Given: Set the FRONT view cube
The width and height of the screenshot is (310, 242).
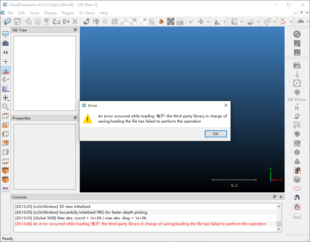Looking at the screenshot, I should coord(5,170).
